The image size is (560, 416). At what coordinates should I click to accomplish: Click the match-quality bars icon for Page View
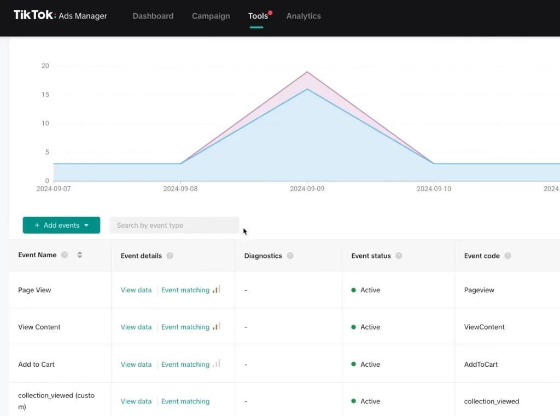pyautogui.click(x=217, y=289)
